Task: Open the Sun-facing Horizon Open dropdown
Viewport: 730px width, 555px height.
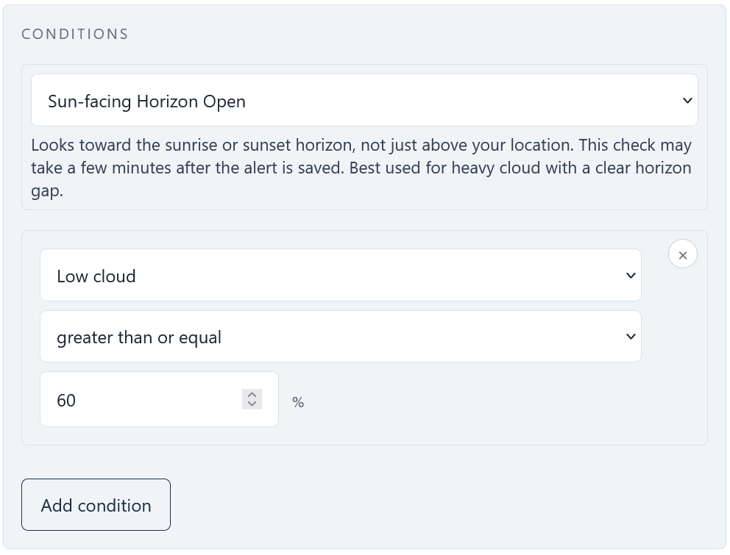Action: click(x=364, y=100)
